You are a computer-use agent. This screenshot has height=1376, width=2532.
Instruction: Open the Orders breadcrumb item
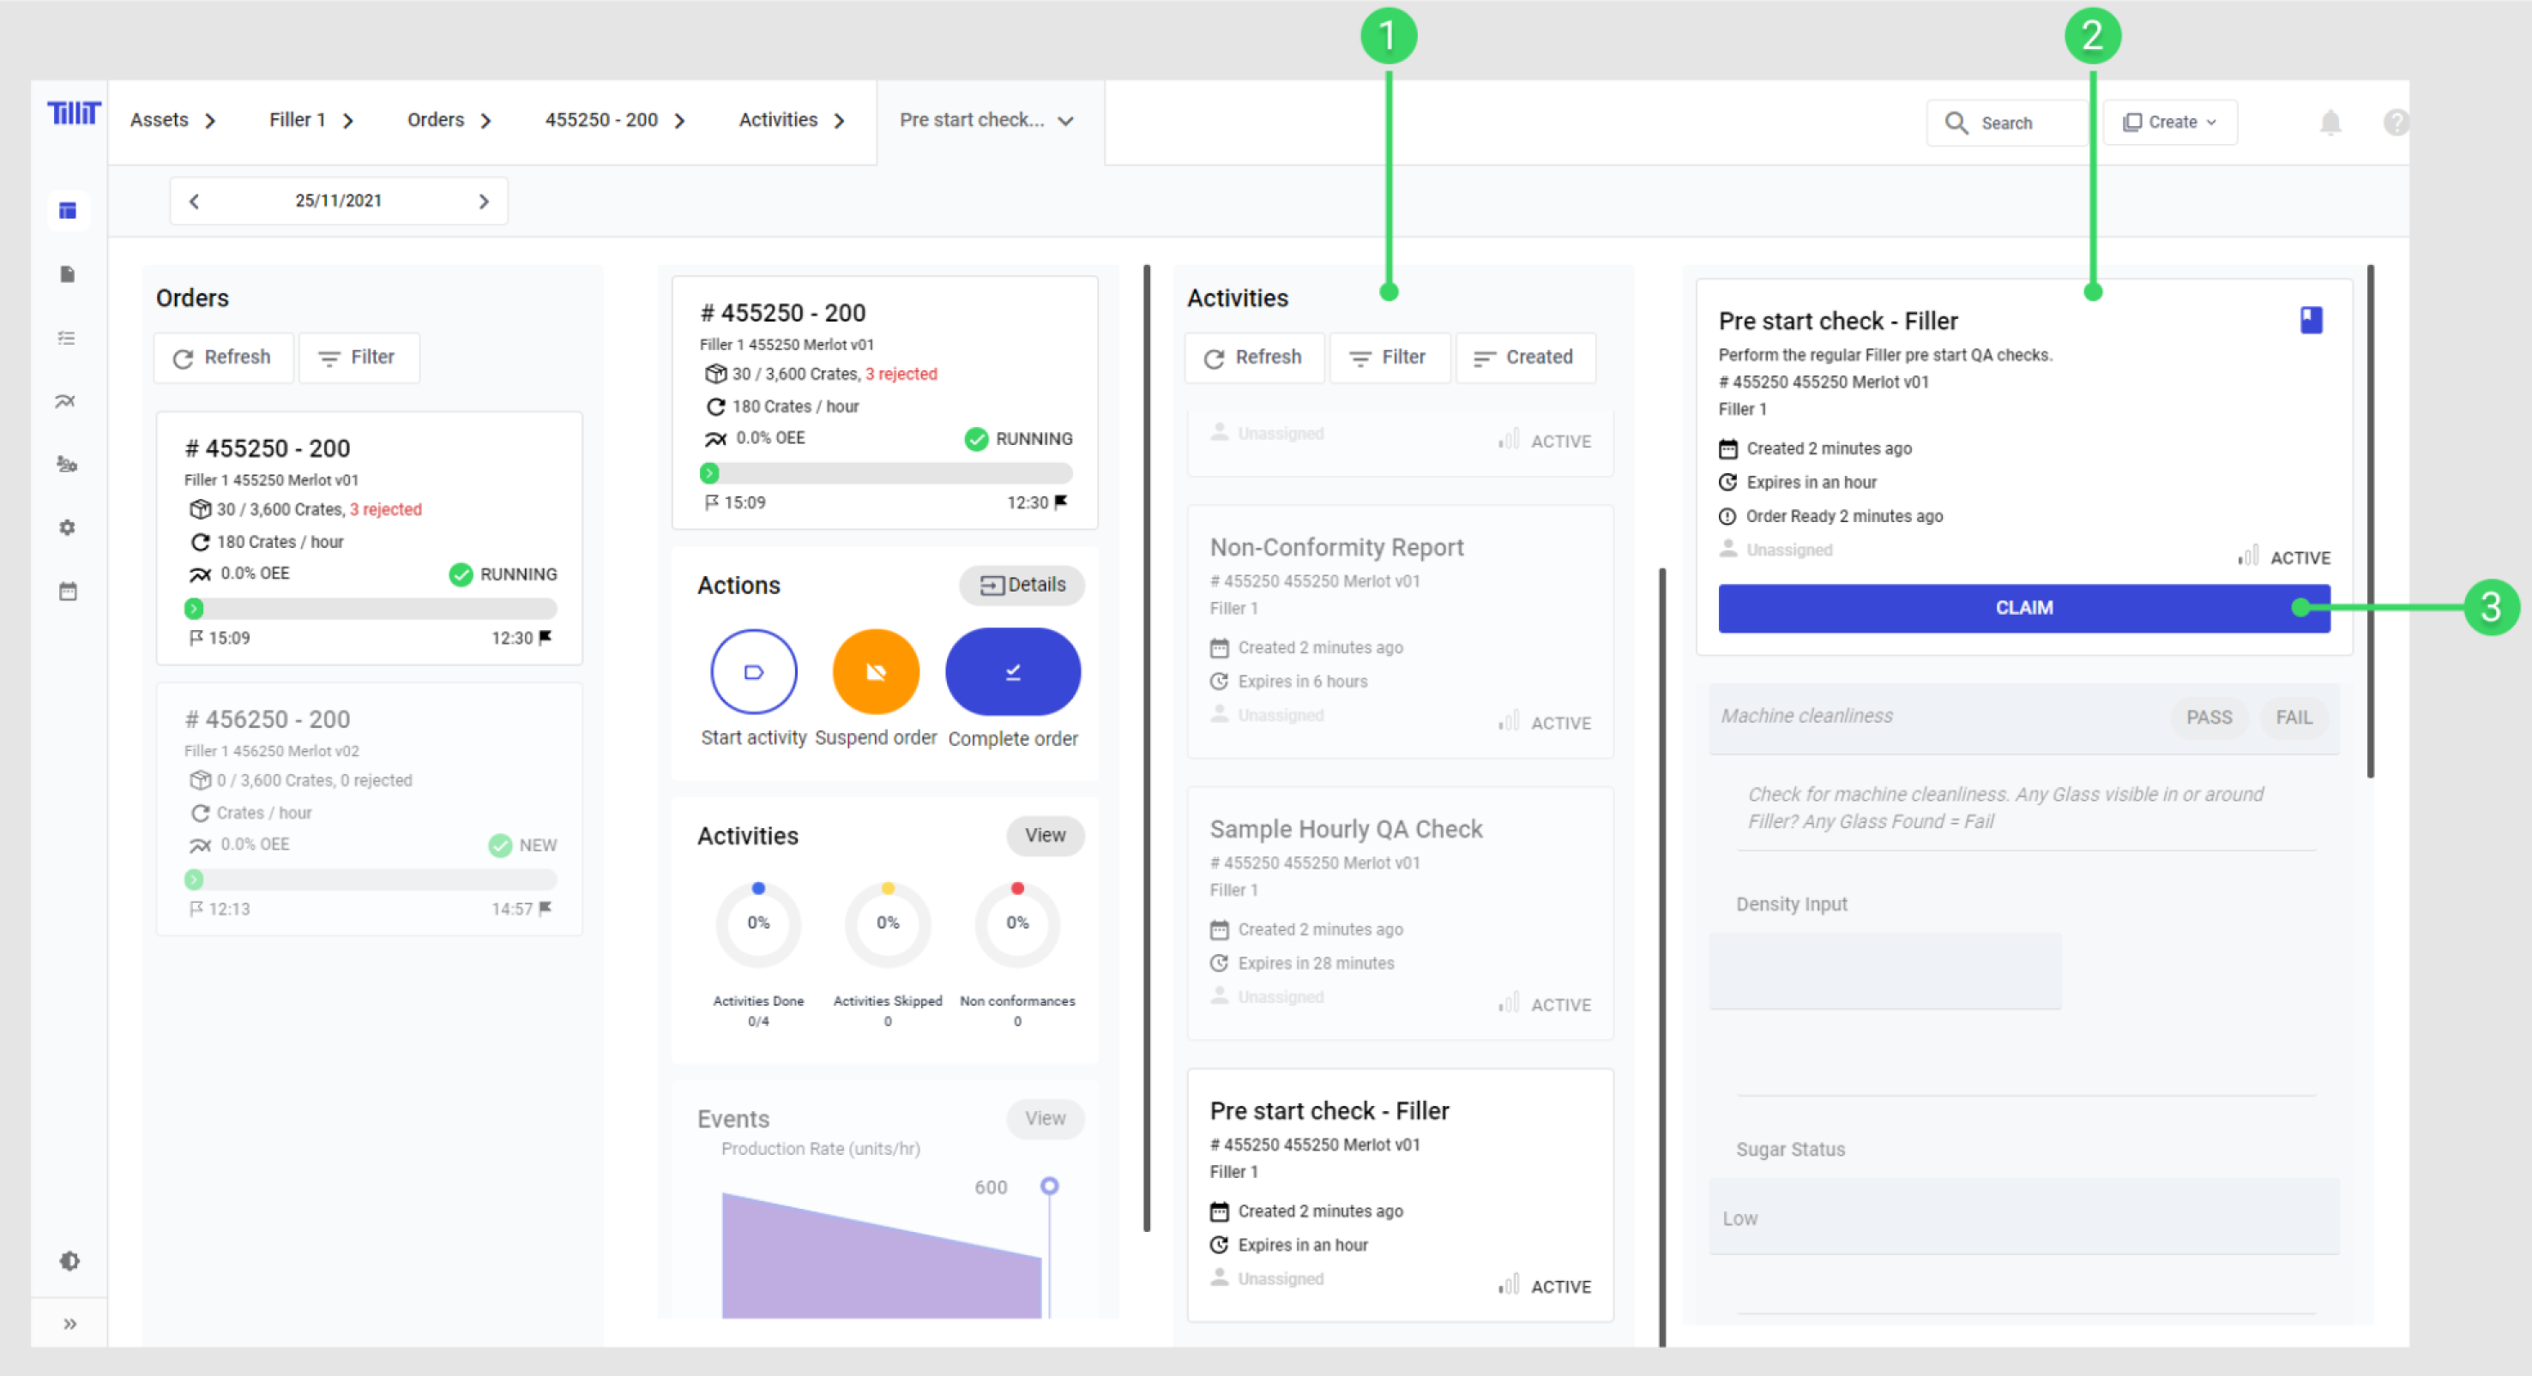[436, 120]
